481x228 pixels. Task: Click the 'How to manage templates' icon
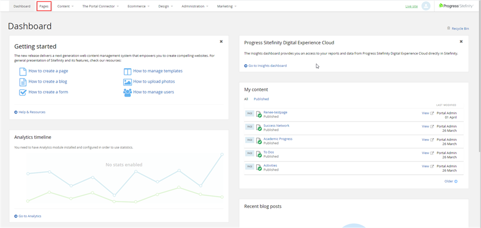128,71
